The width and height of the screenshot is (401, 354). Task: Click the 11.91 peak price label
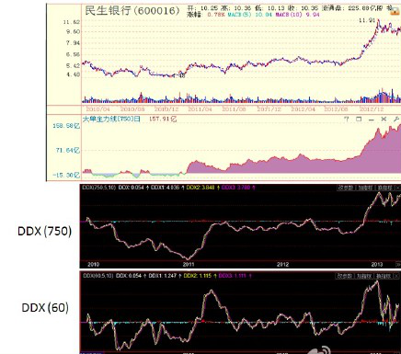coord(367,20)
